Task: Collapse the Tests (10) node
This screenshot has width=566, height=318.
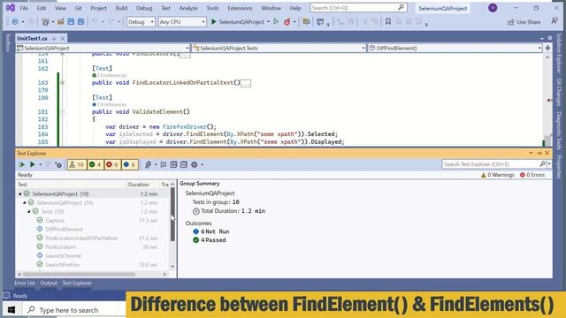Action: (x=28, y=212)
